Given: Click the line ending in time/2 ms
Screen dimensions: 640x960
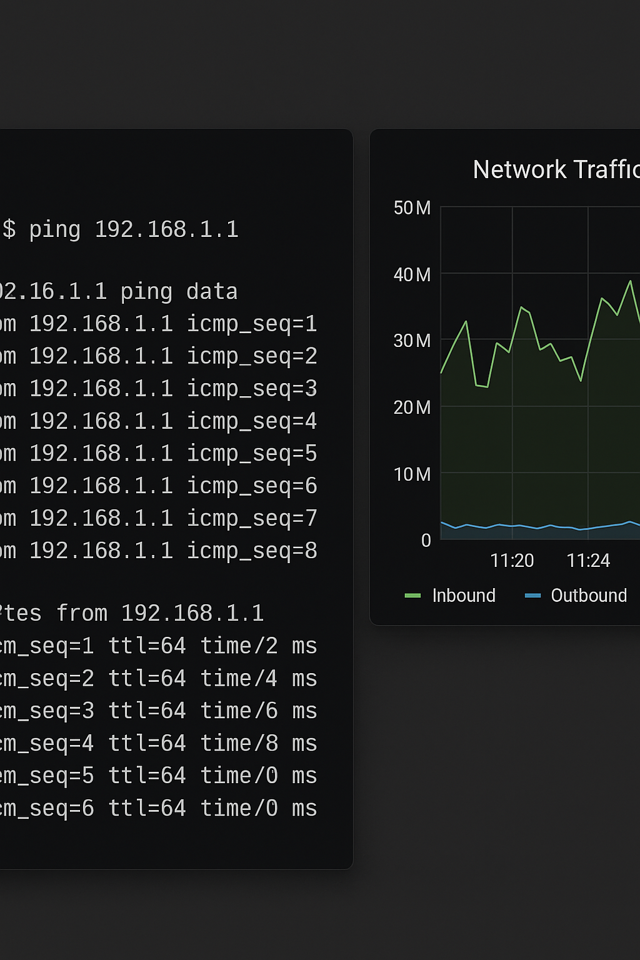Looking at the screenshot, I should 159,646.
